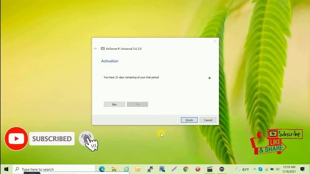Open the clock showing 12:59 AM
Viewport: 310px width, 174px height.
(x=289, y=169)
